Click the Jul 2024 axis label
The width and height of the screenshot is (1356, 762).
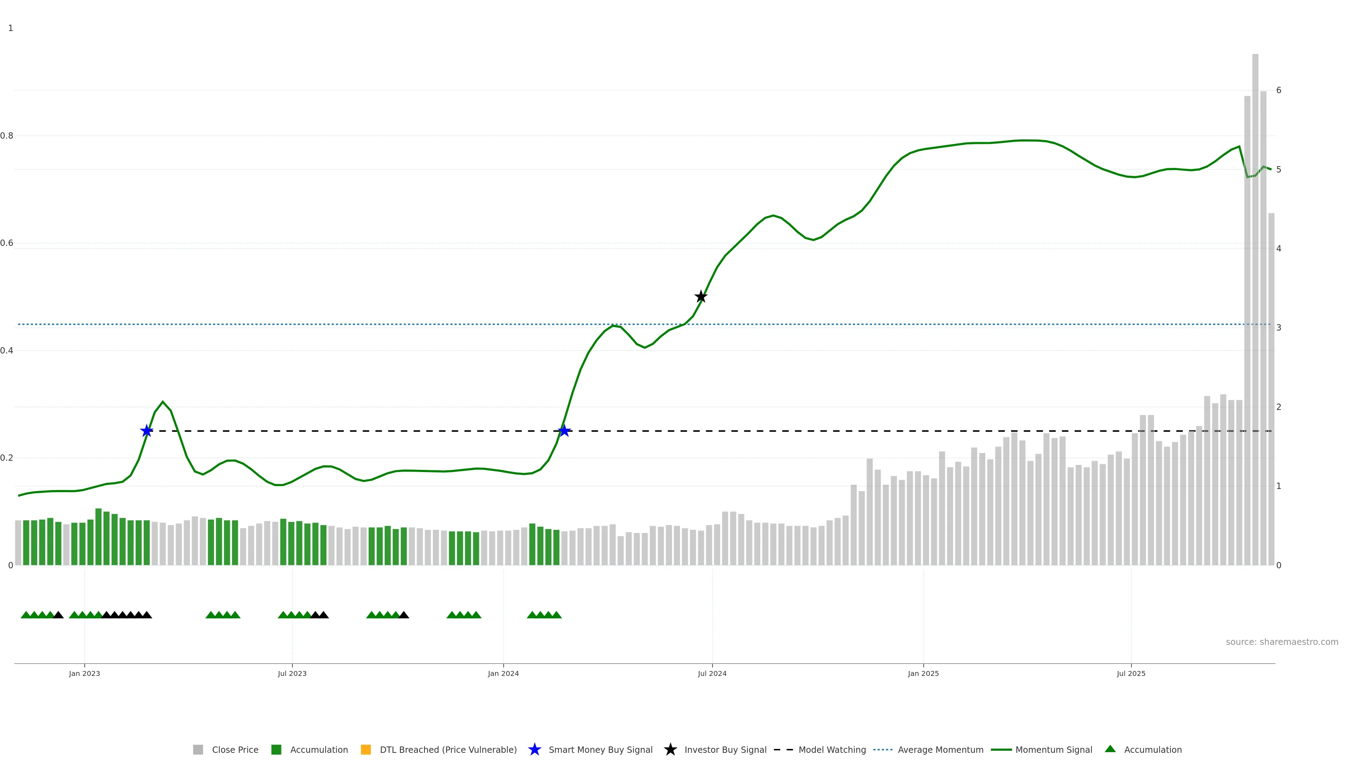click(712, 674)
